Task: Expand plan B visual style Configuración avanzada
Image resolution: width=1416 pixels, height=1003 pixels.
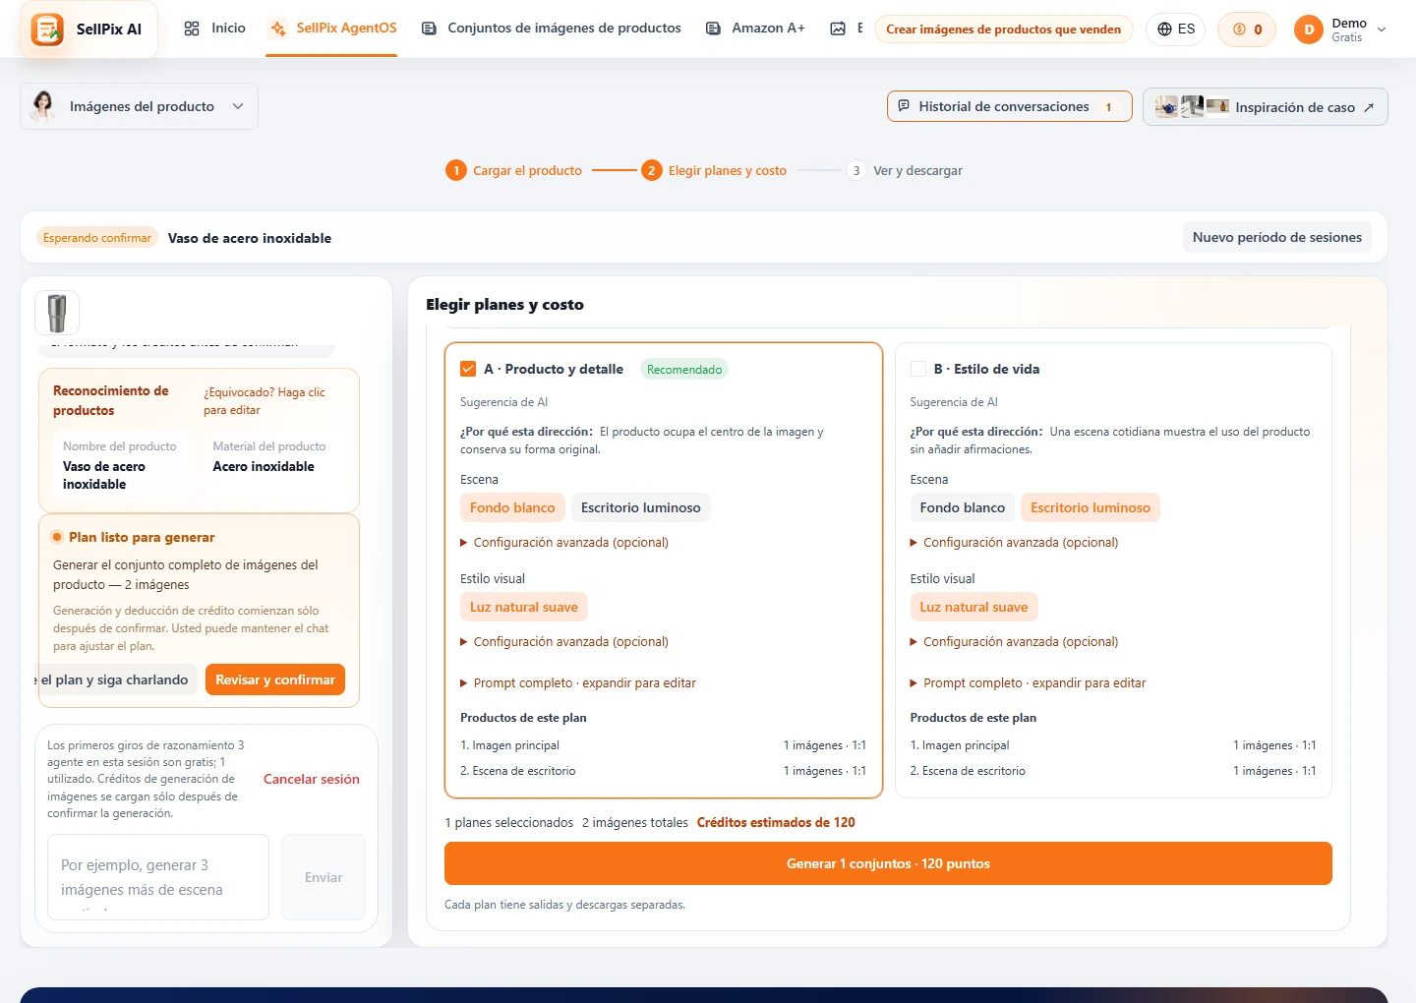Action: pyautogui.click(x=1014, y=642)
